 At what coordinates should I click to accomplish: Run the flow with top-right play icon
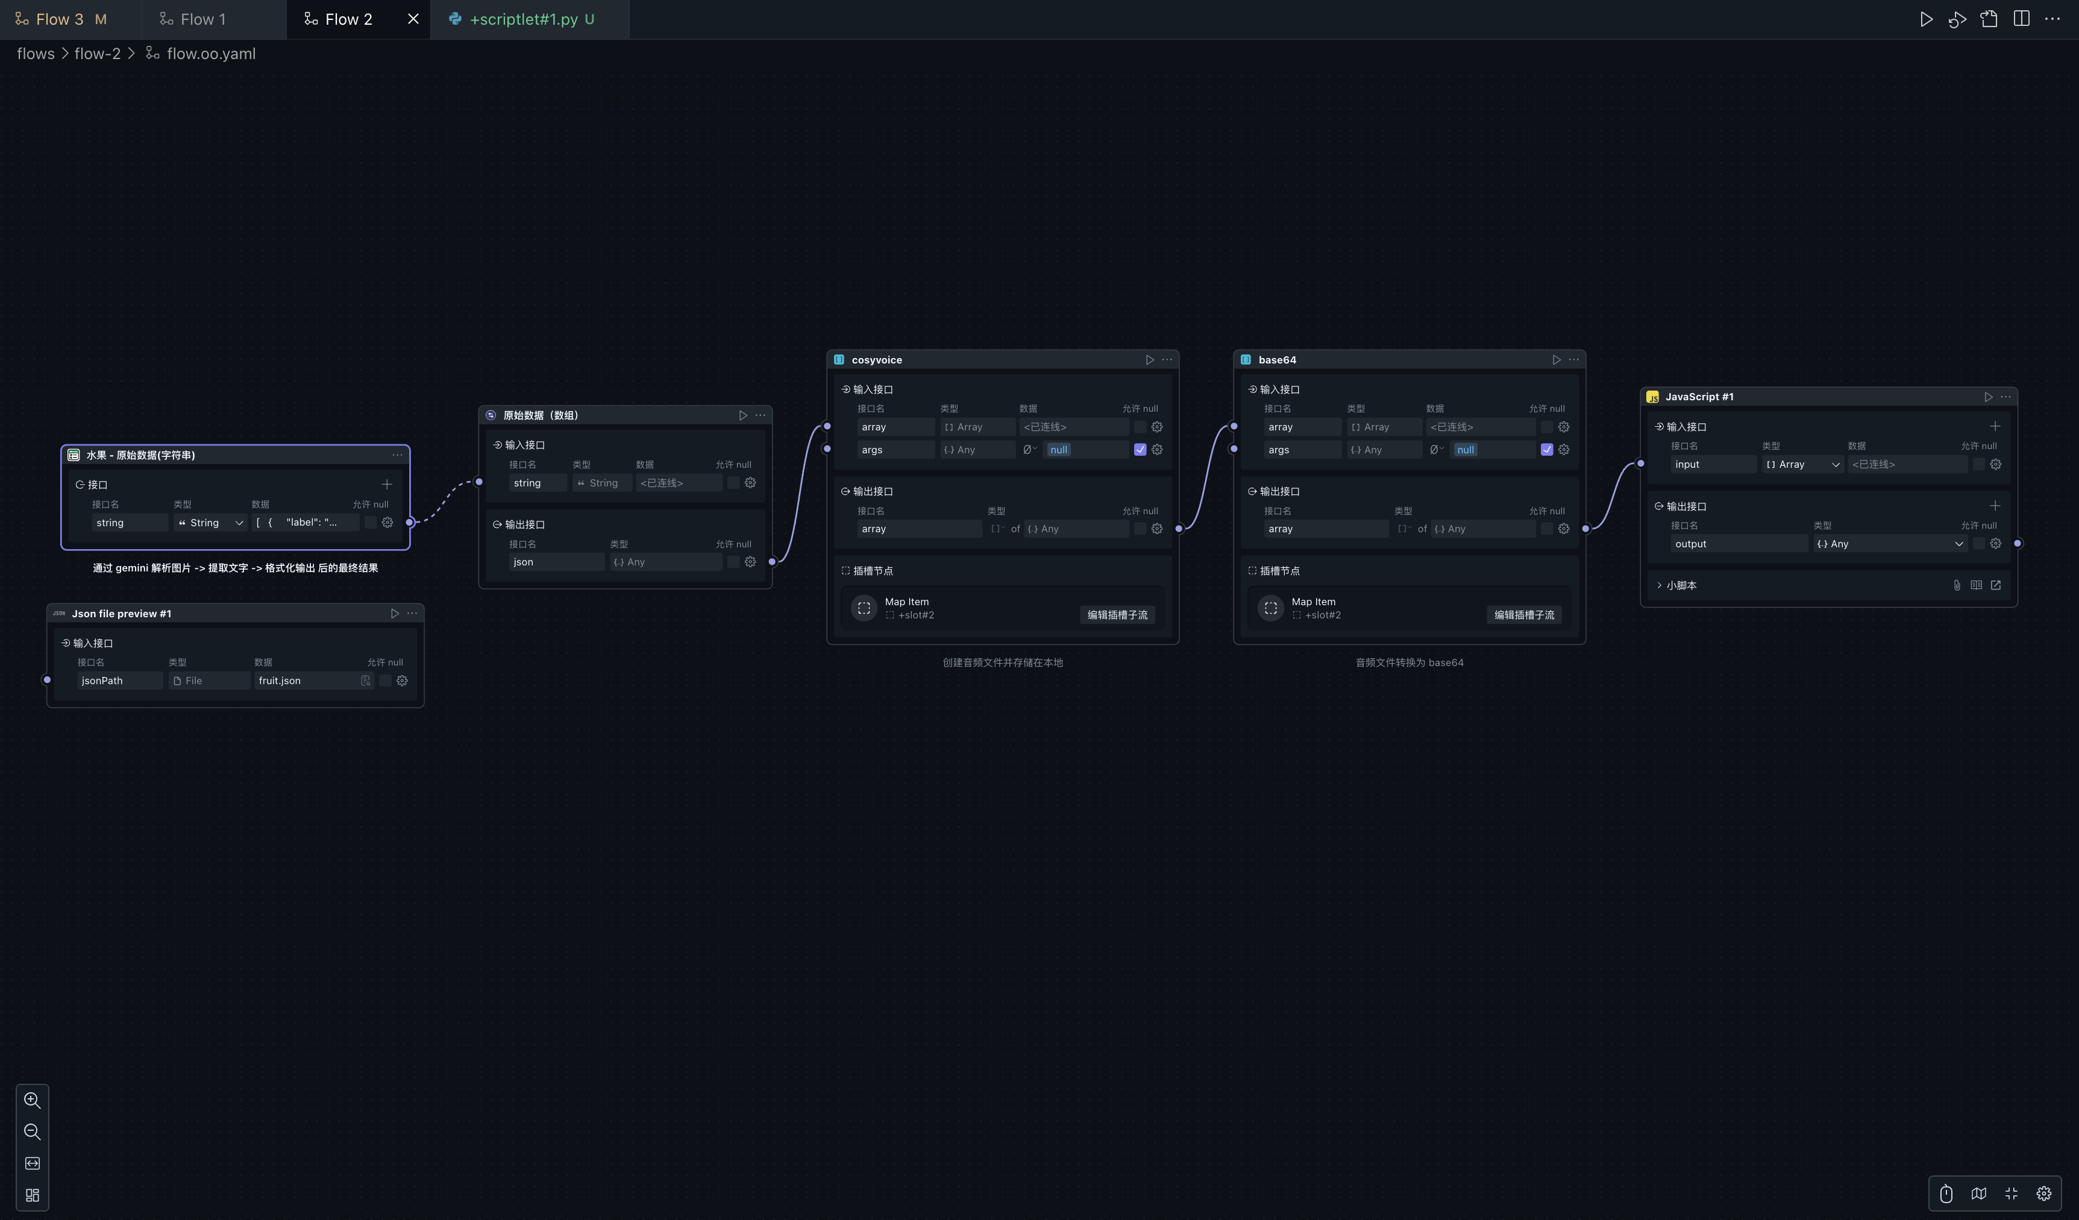1925,19
